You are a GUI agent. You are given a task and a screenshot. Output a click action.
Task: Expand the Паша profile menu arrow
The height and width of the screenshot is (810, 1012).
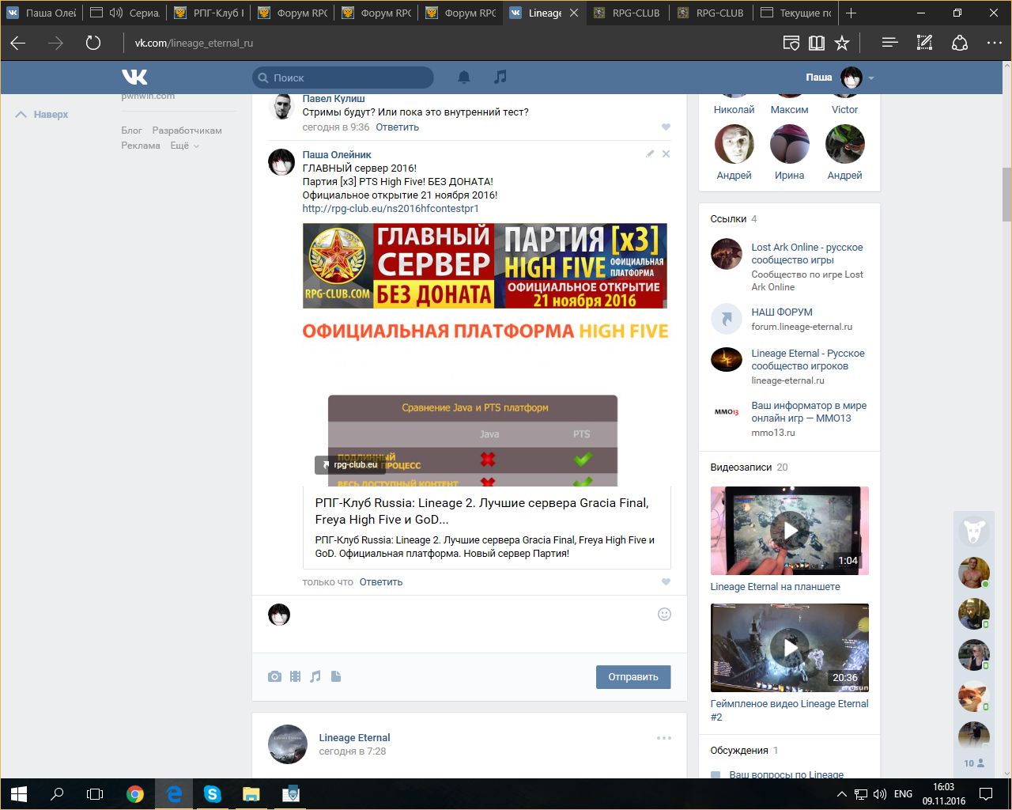click(871, 78)
